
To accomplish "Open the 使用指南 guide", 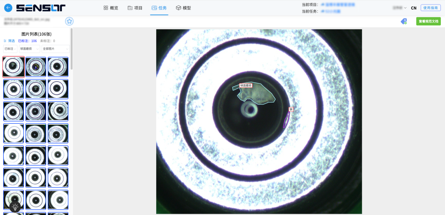I will 431,8.
